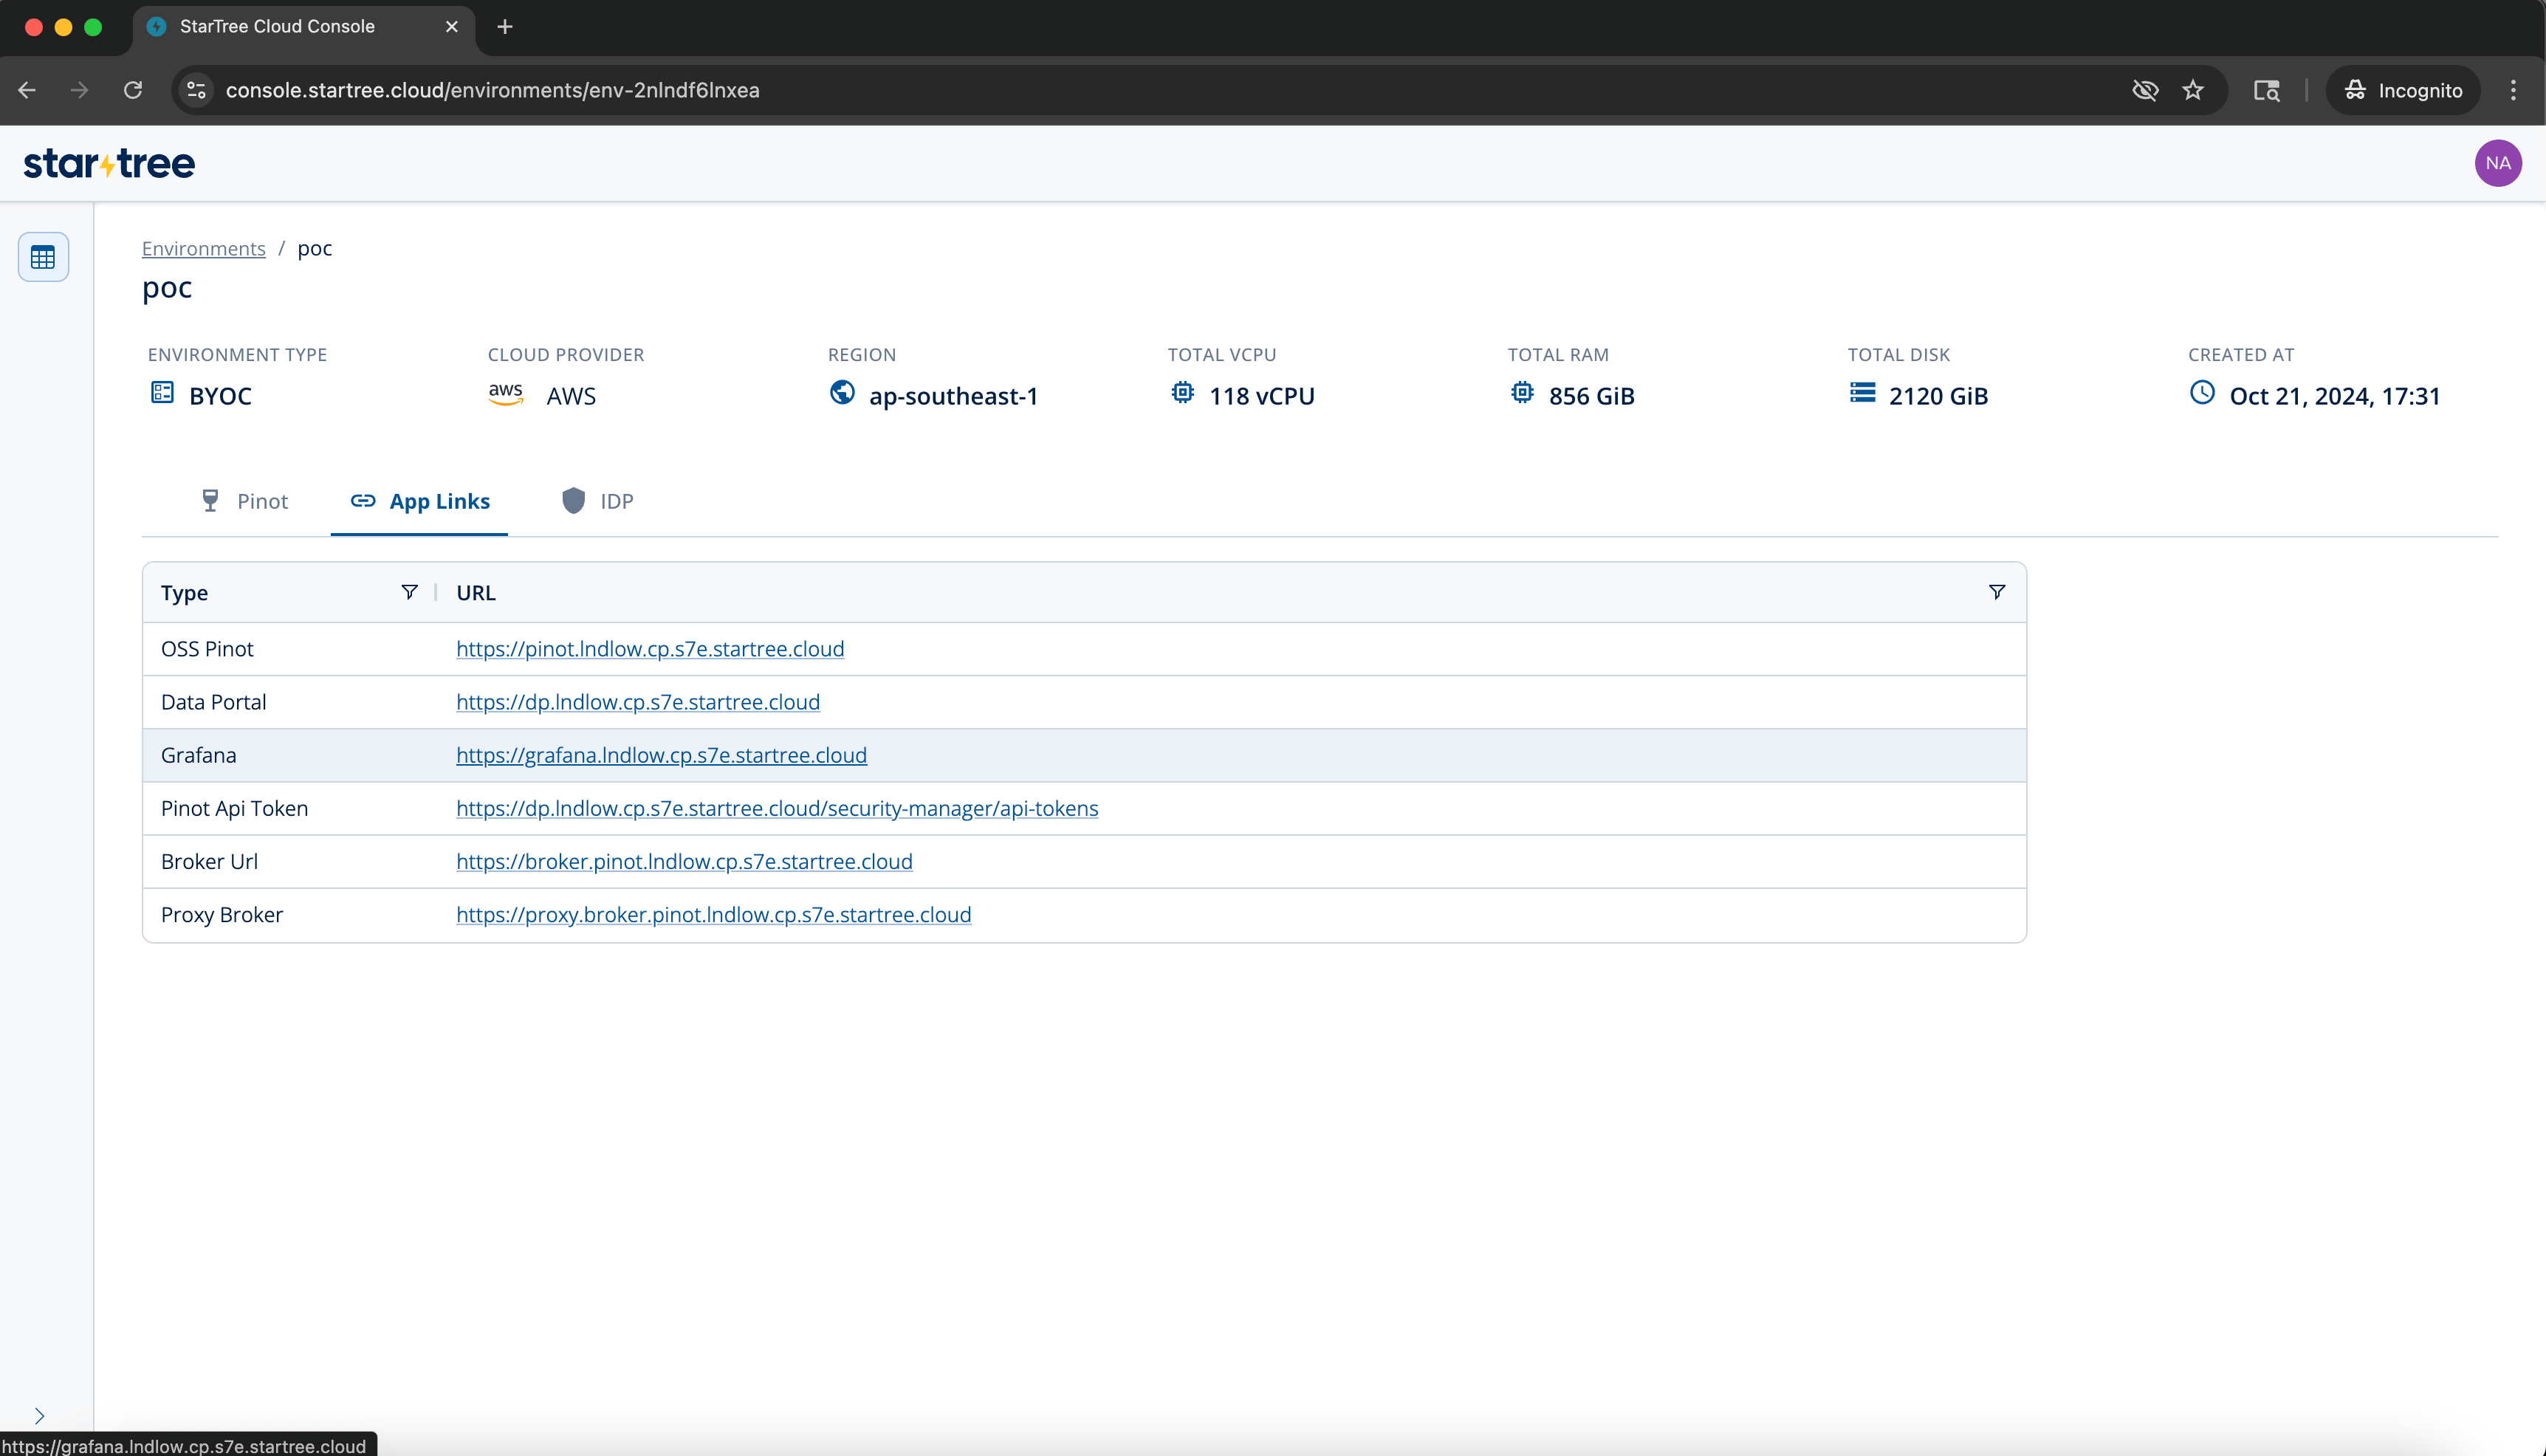
Task: Open the Proxy Broker URL link
Action: tap(713, 914)
